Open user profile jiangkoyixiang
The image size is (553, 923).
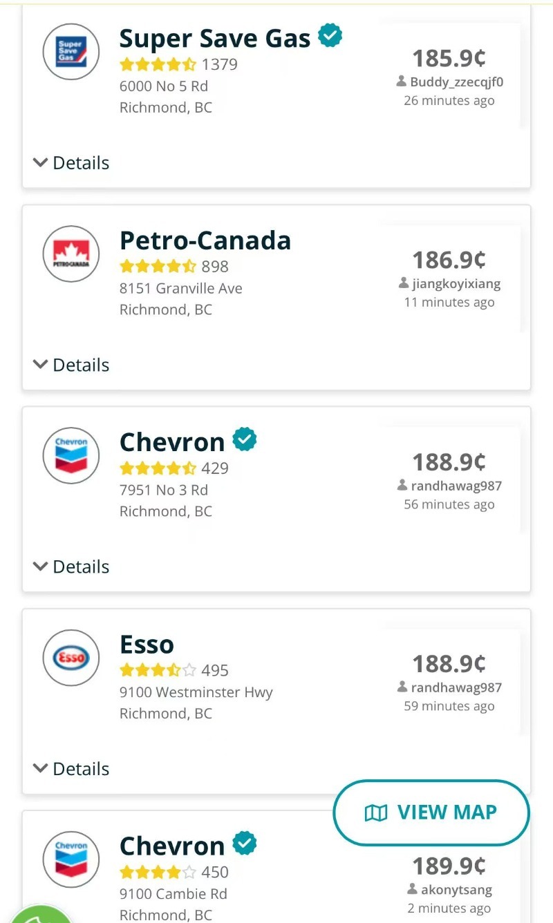[x=456, y=284]
